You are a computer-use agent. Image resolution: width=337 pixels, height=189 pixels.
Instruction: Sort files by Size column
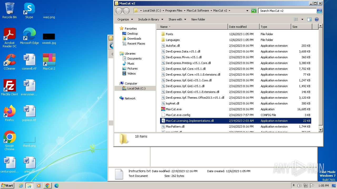[301, 27]
